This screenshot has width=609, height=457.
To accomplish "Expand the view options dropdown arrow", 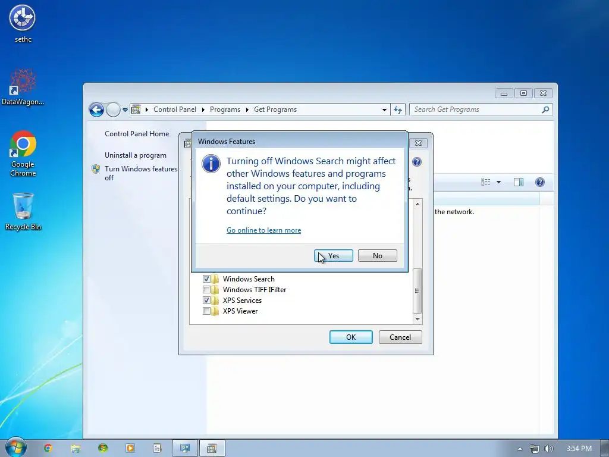I will tap(499, 182).
